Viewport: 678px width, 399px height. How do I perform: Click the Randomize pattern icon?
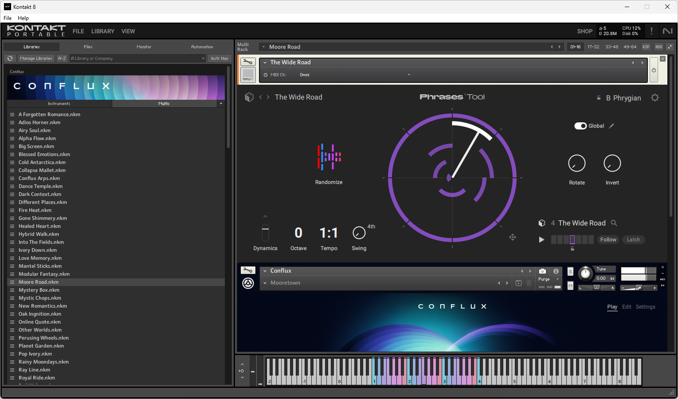(x=329, y=156)
